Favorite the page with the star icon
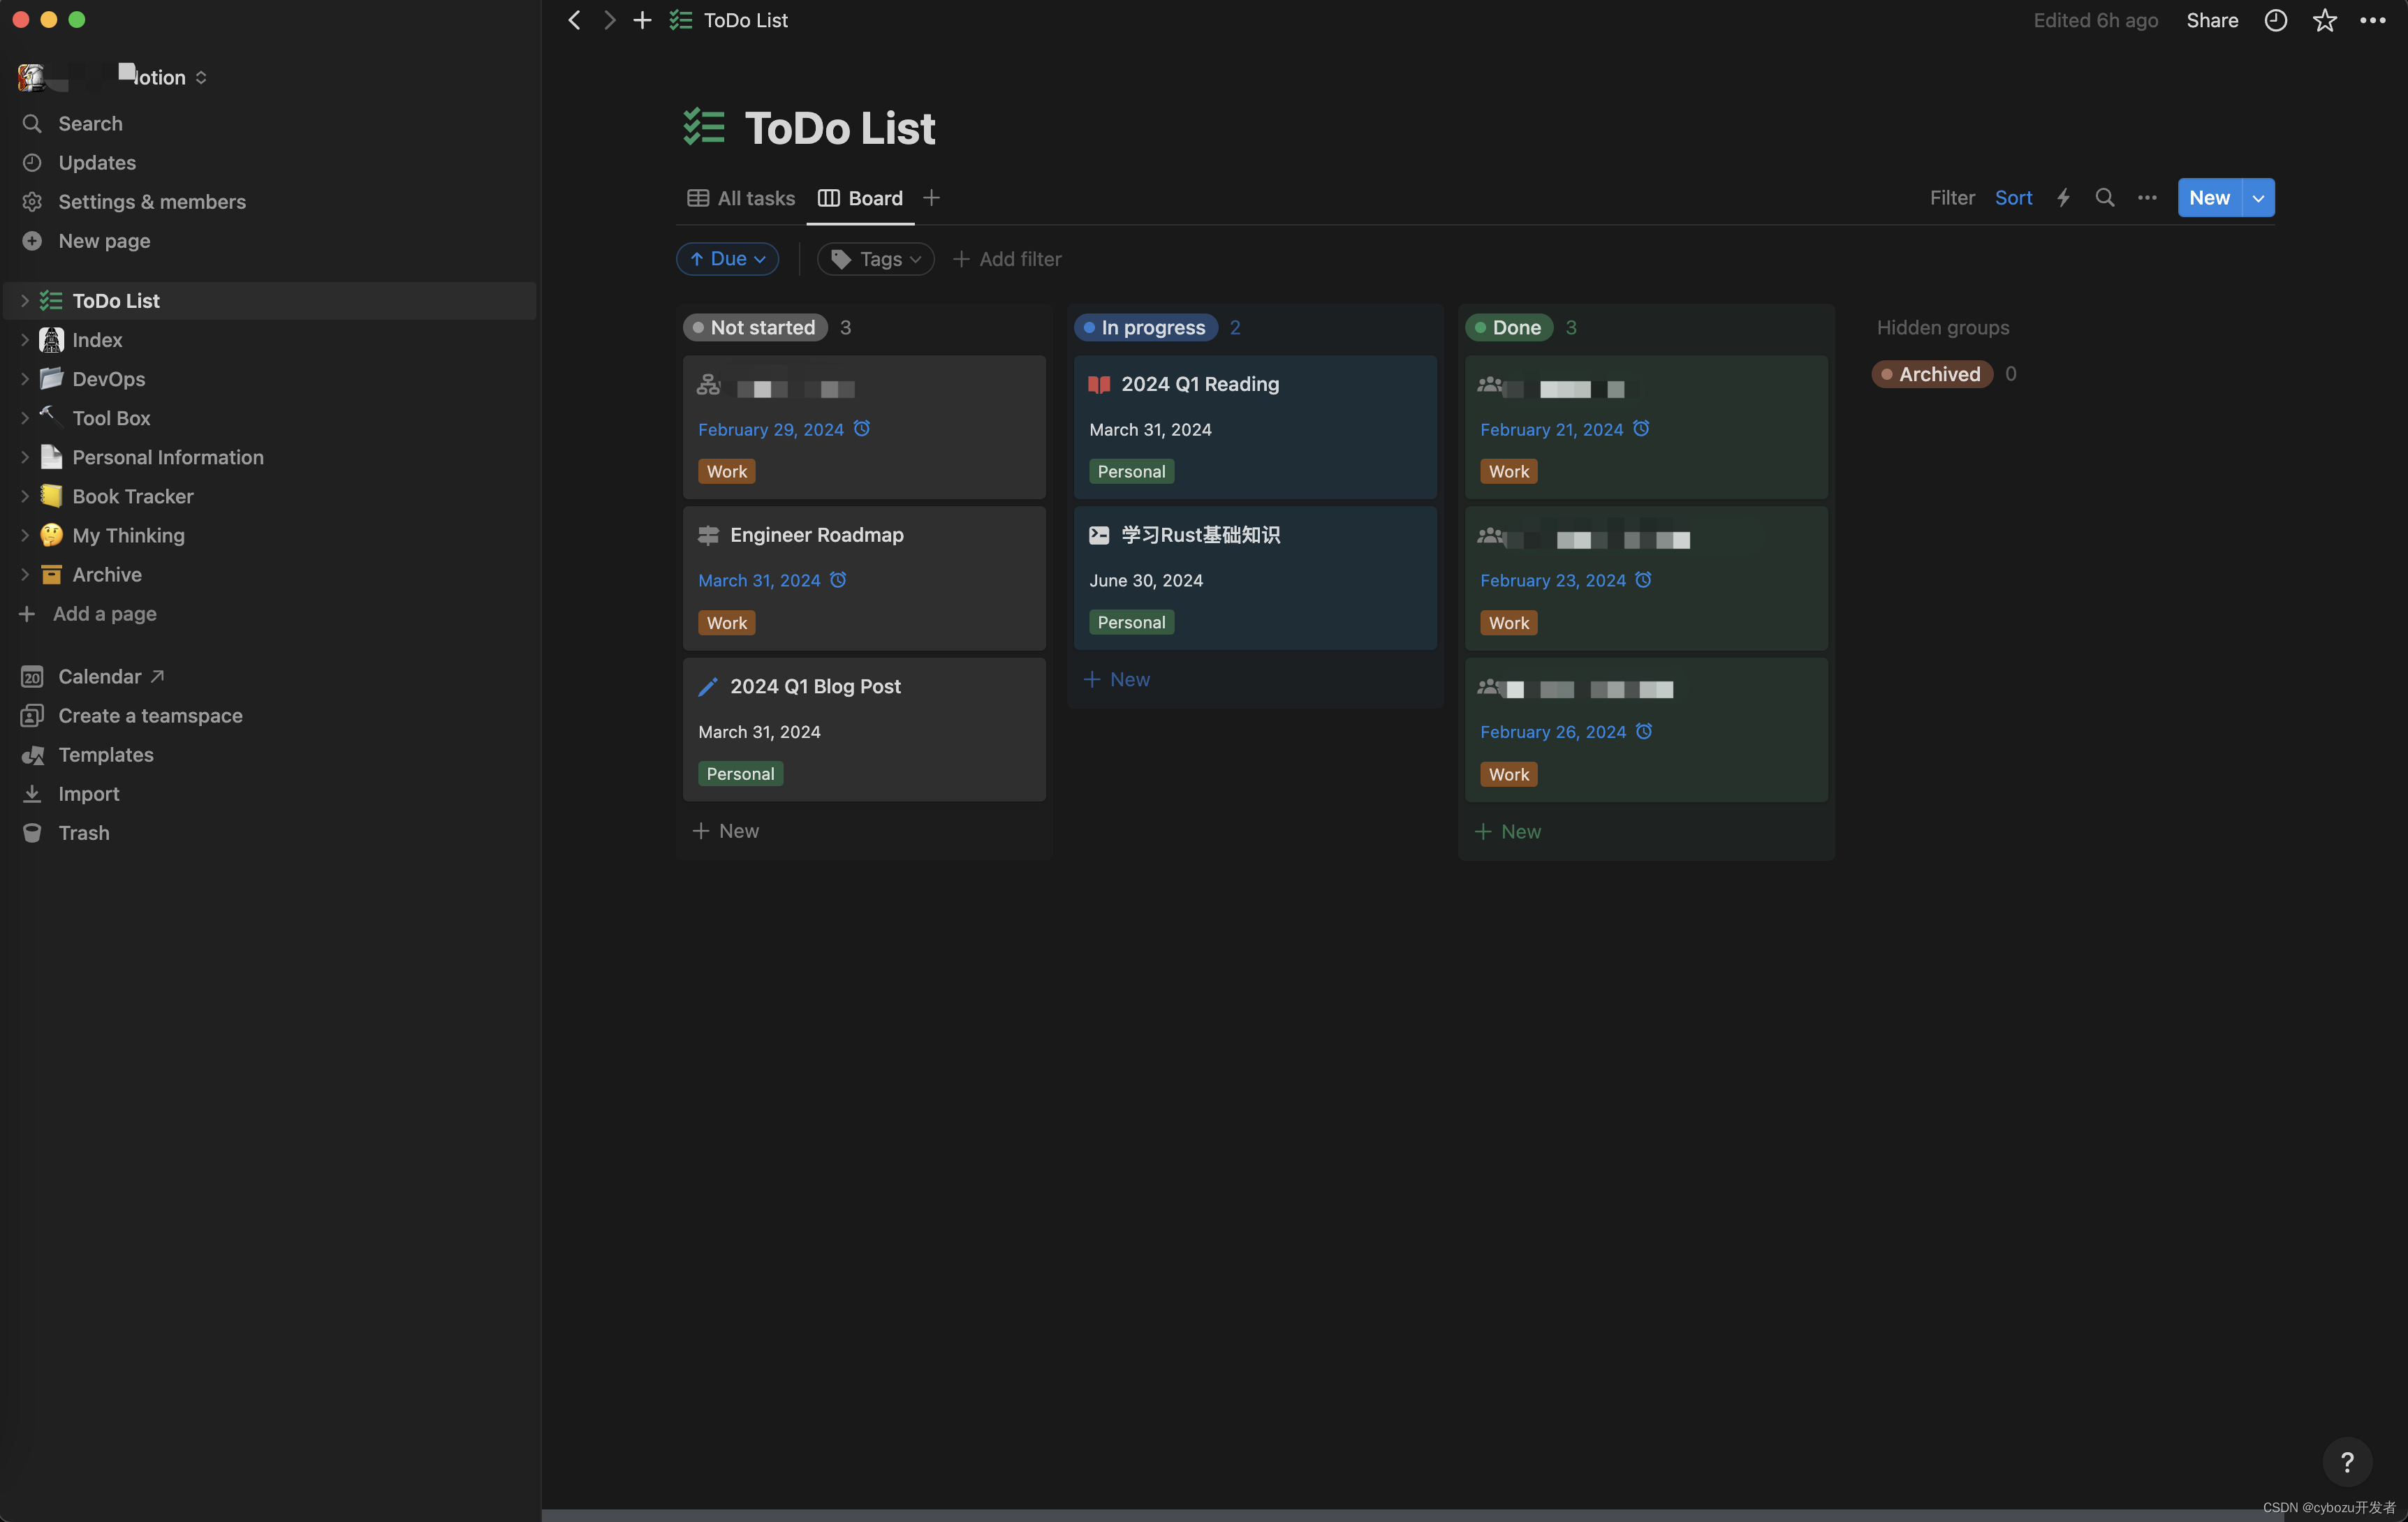 pos(2324,20)
